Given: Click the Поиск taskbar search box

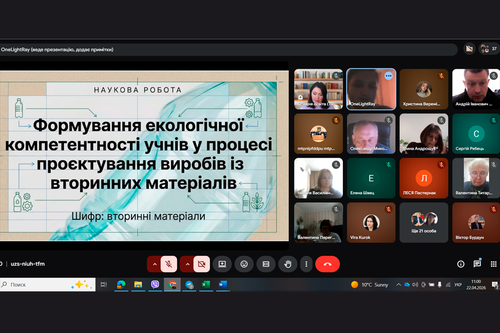Looking at the screenshot, I should click(x=48, y=285).
